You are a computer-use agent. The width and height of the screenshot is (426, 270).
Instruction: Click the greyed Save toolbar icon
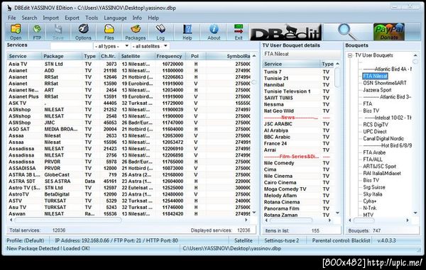click(x=58, y=32)
